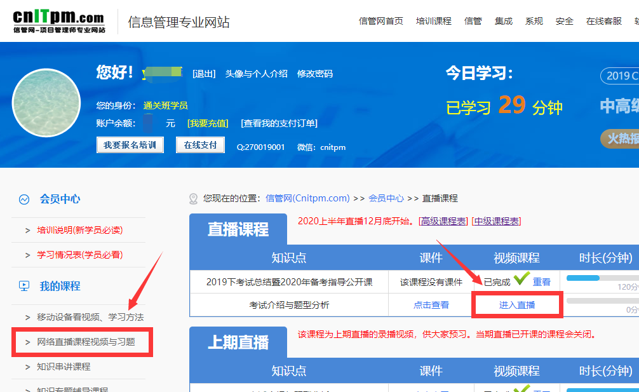The image size is (639, 392).
Task: Click the [退出] logout link
Action: [x=204, y=74]
